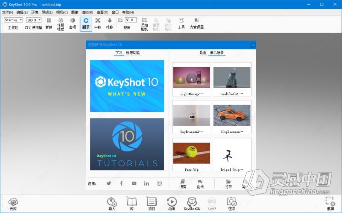Open the 云库 cloud library
Viewport: 342px width, 213px height.
(x=14, y=204)
